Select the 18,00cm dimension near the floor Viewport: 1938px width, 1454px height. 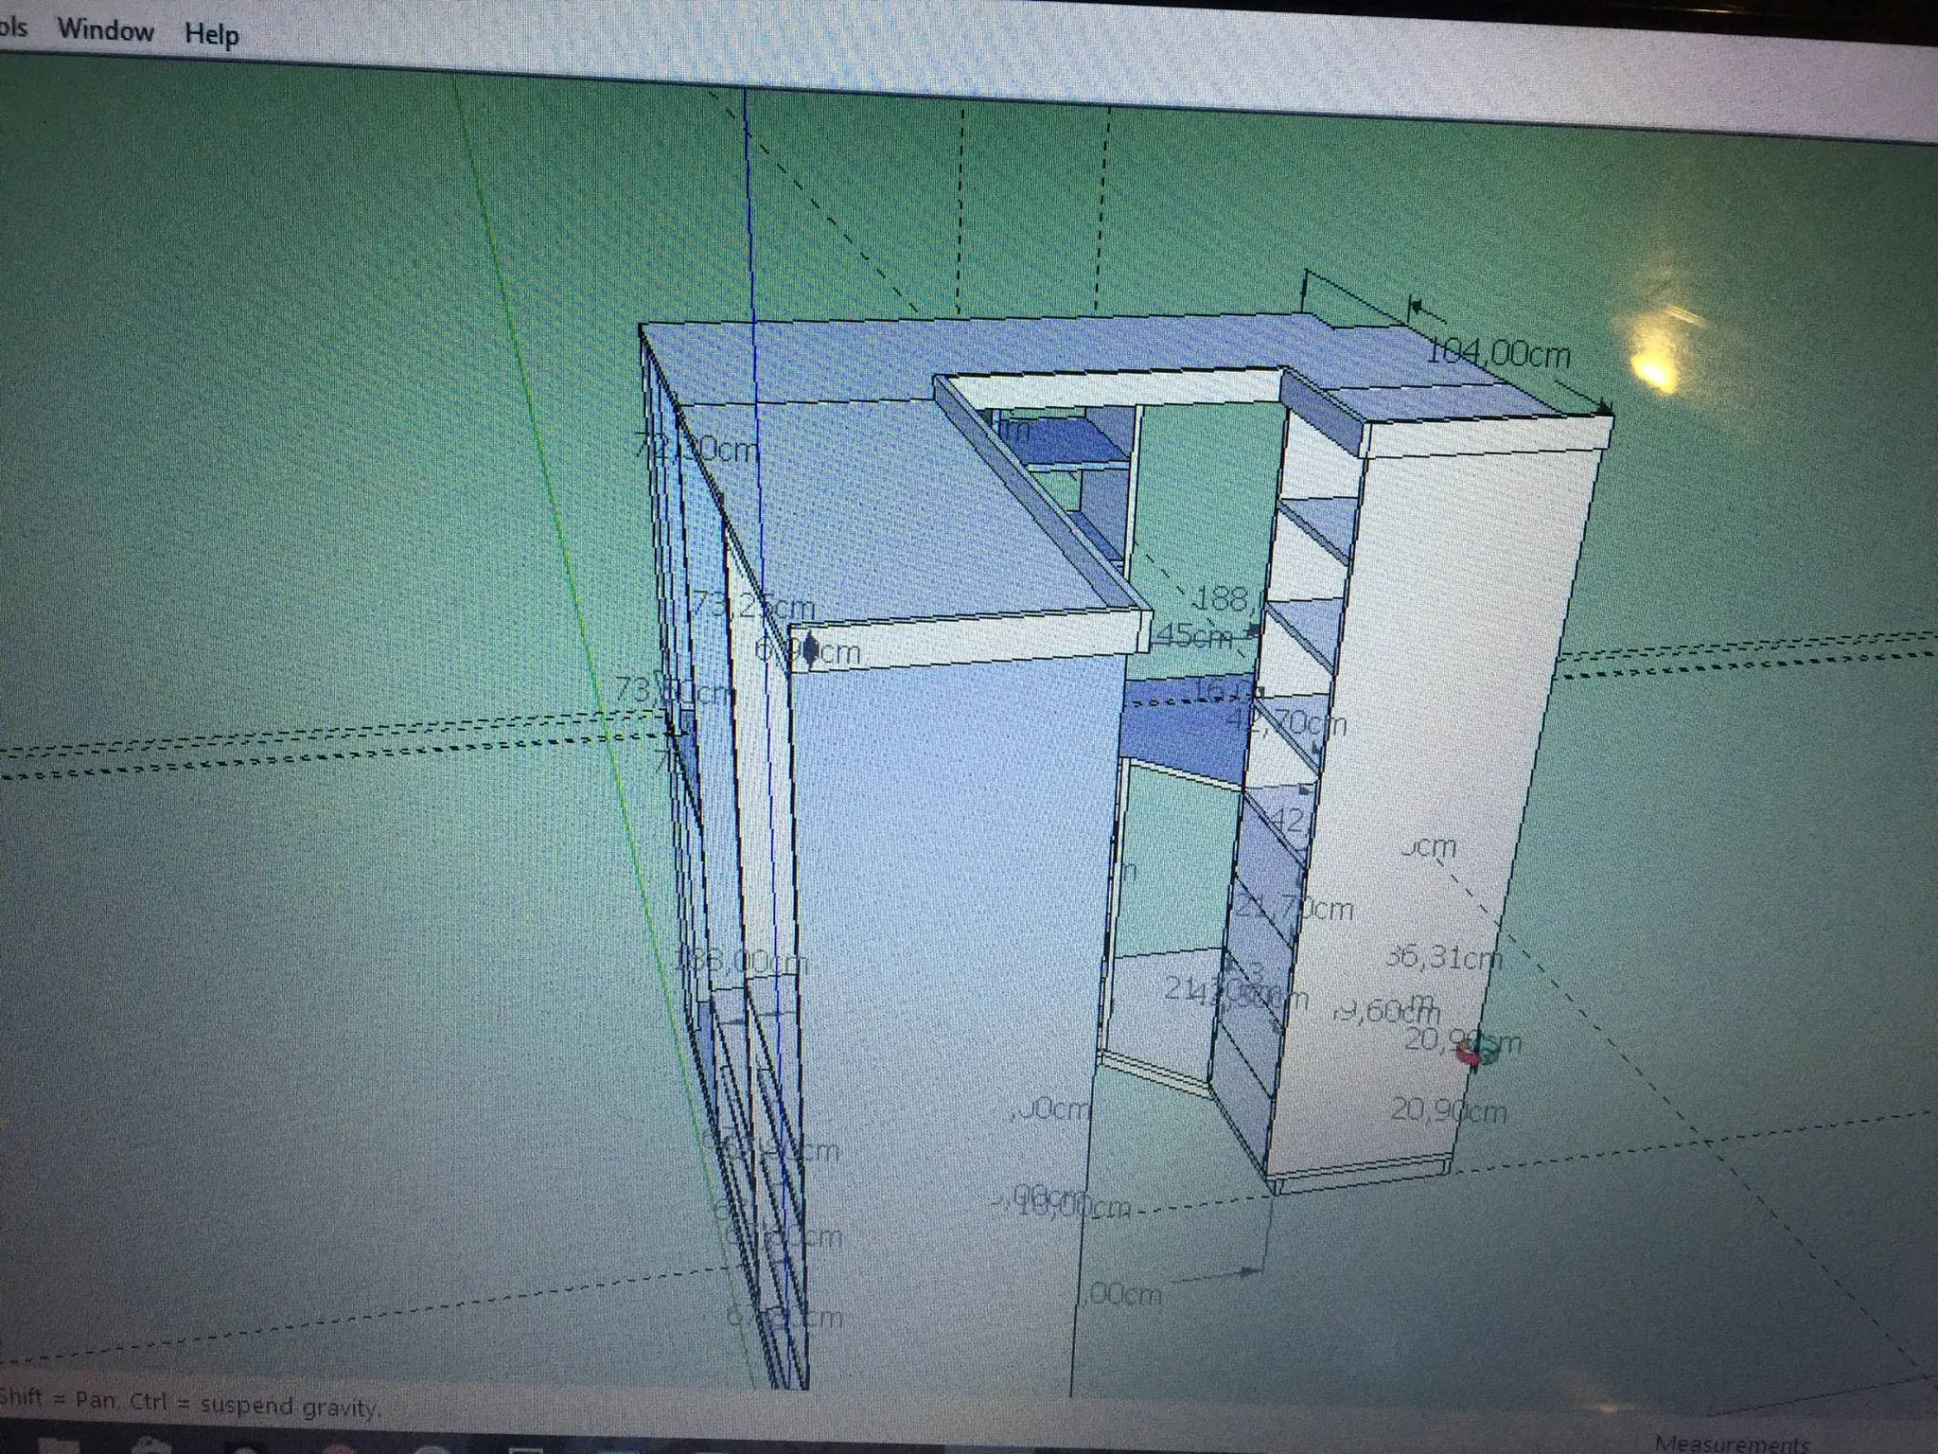(1075, 1206)
